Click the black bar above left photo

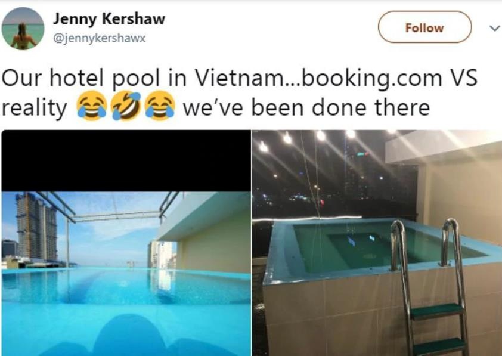click(x=126, y=161)
